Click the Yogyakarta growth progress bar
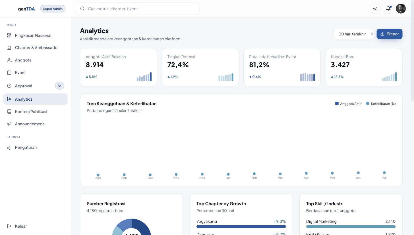414x235 pixels. pyautogui.click(x=241, y=226)
